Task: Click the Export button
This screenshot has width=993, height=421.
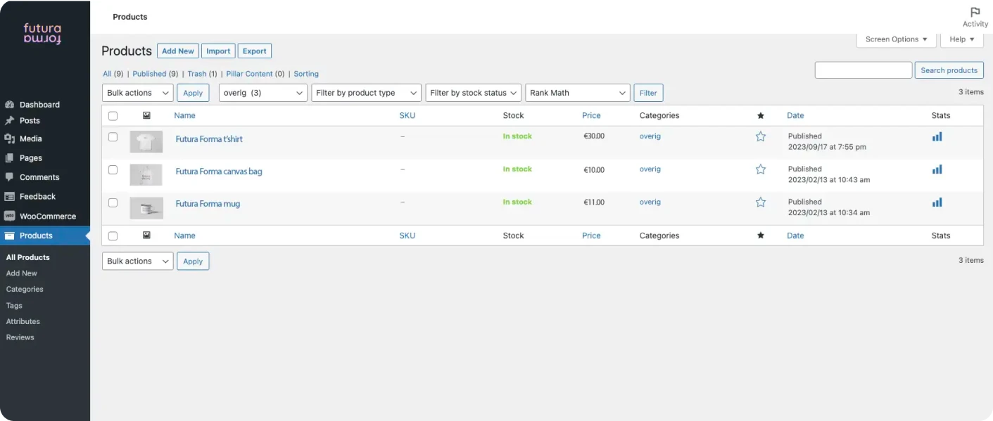Action: 255,51
